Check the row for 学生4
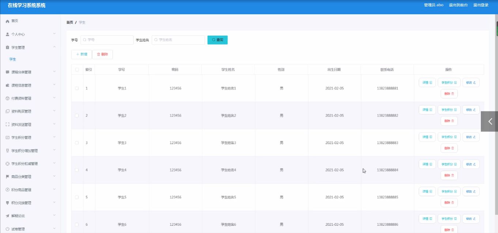 [x=77, y=170]
